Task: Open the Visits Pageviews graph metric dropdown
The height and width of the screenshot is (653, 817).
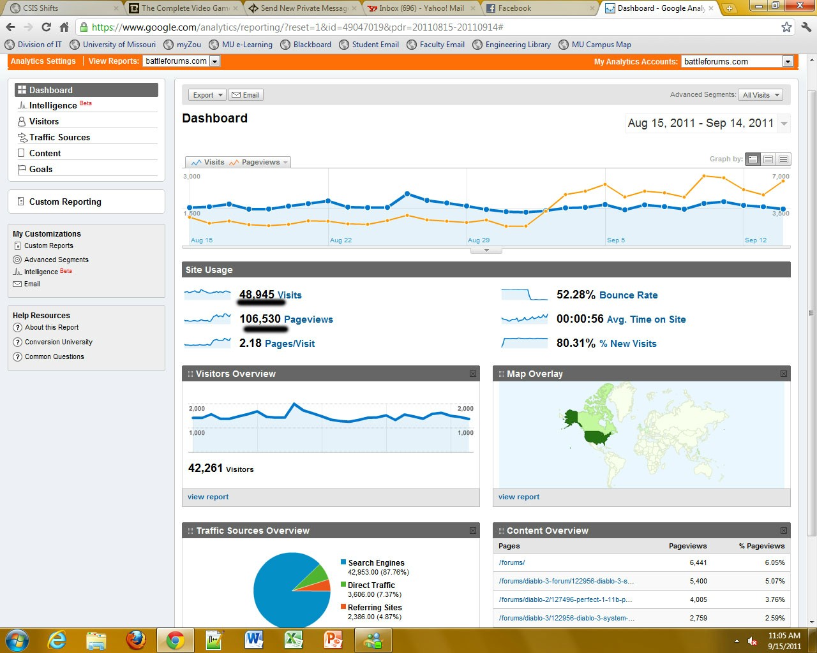Action: pyautogui.click(x=238, y=162)
